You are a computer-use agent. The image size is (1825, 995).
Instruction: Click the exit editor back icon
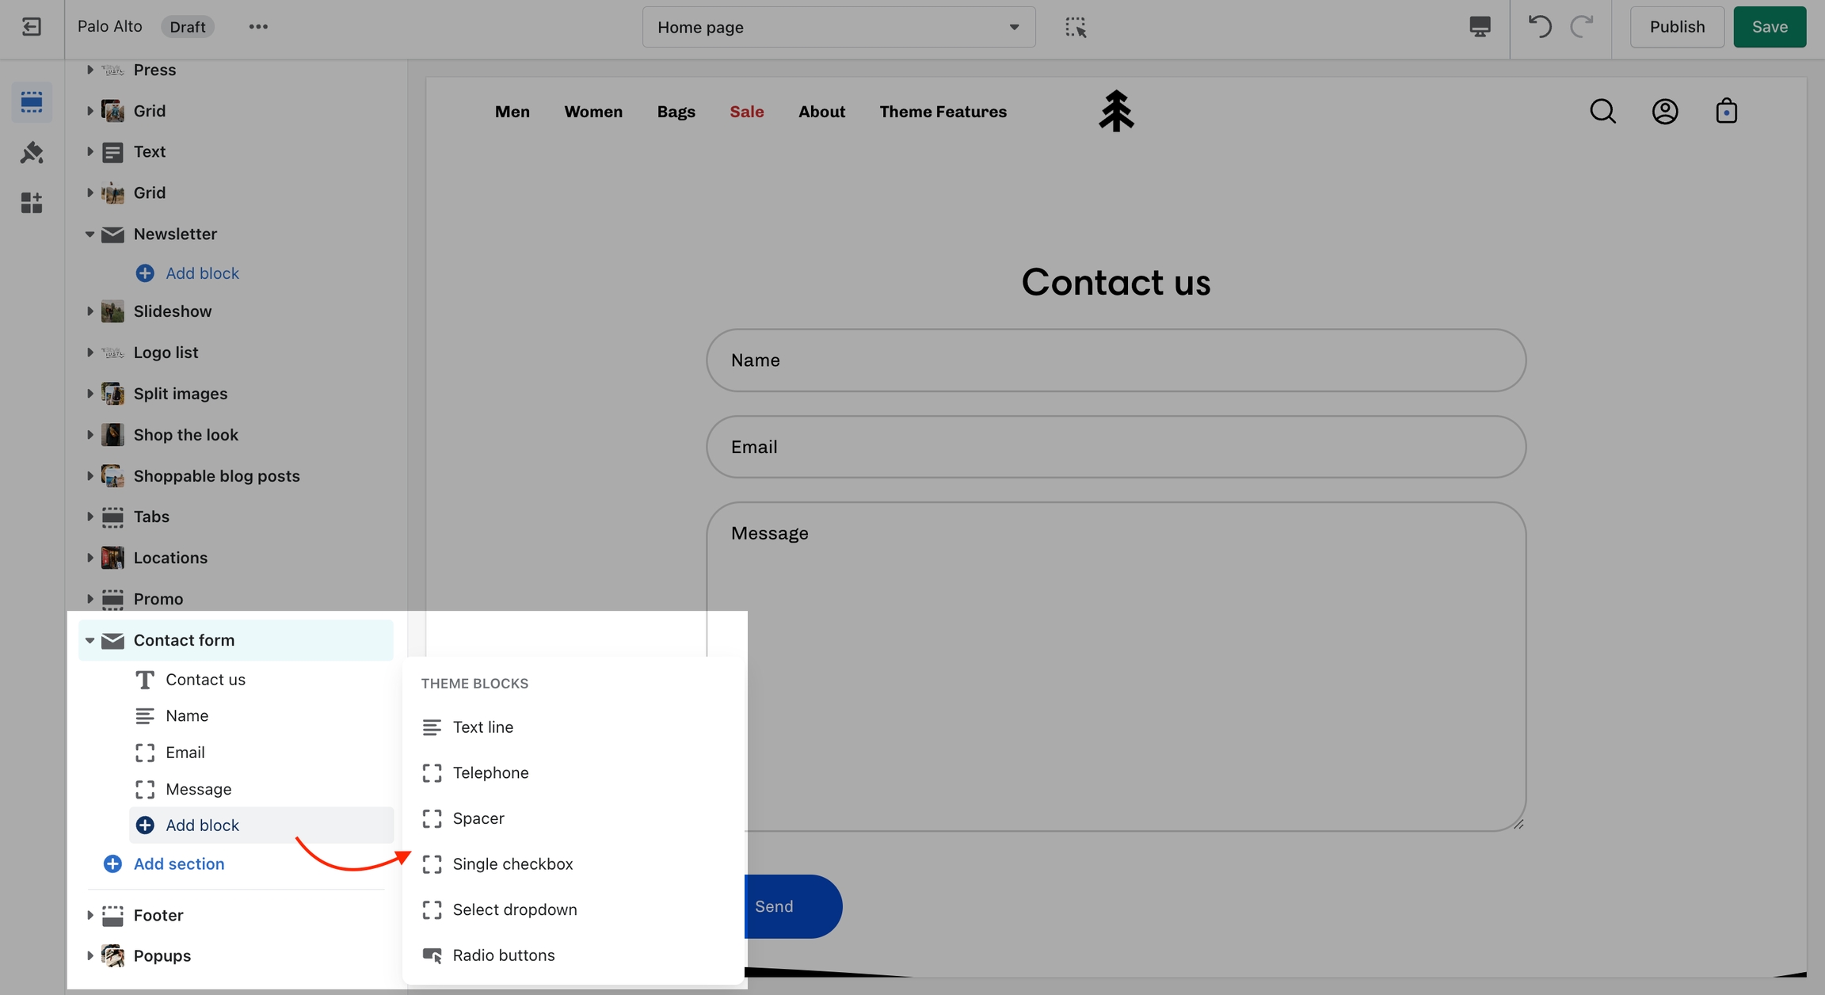[32, 27]
